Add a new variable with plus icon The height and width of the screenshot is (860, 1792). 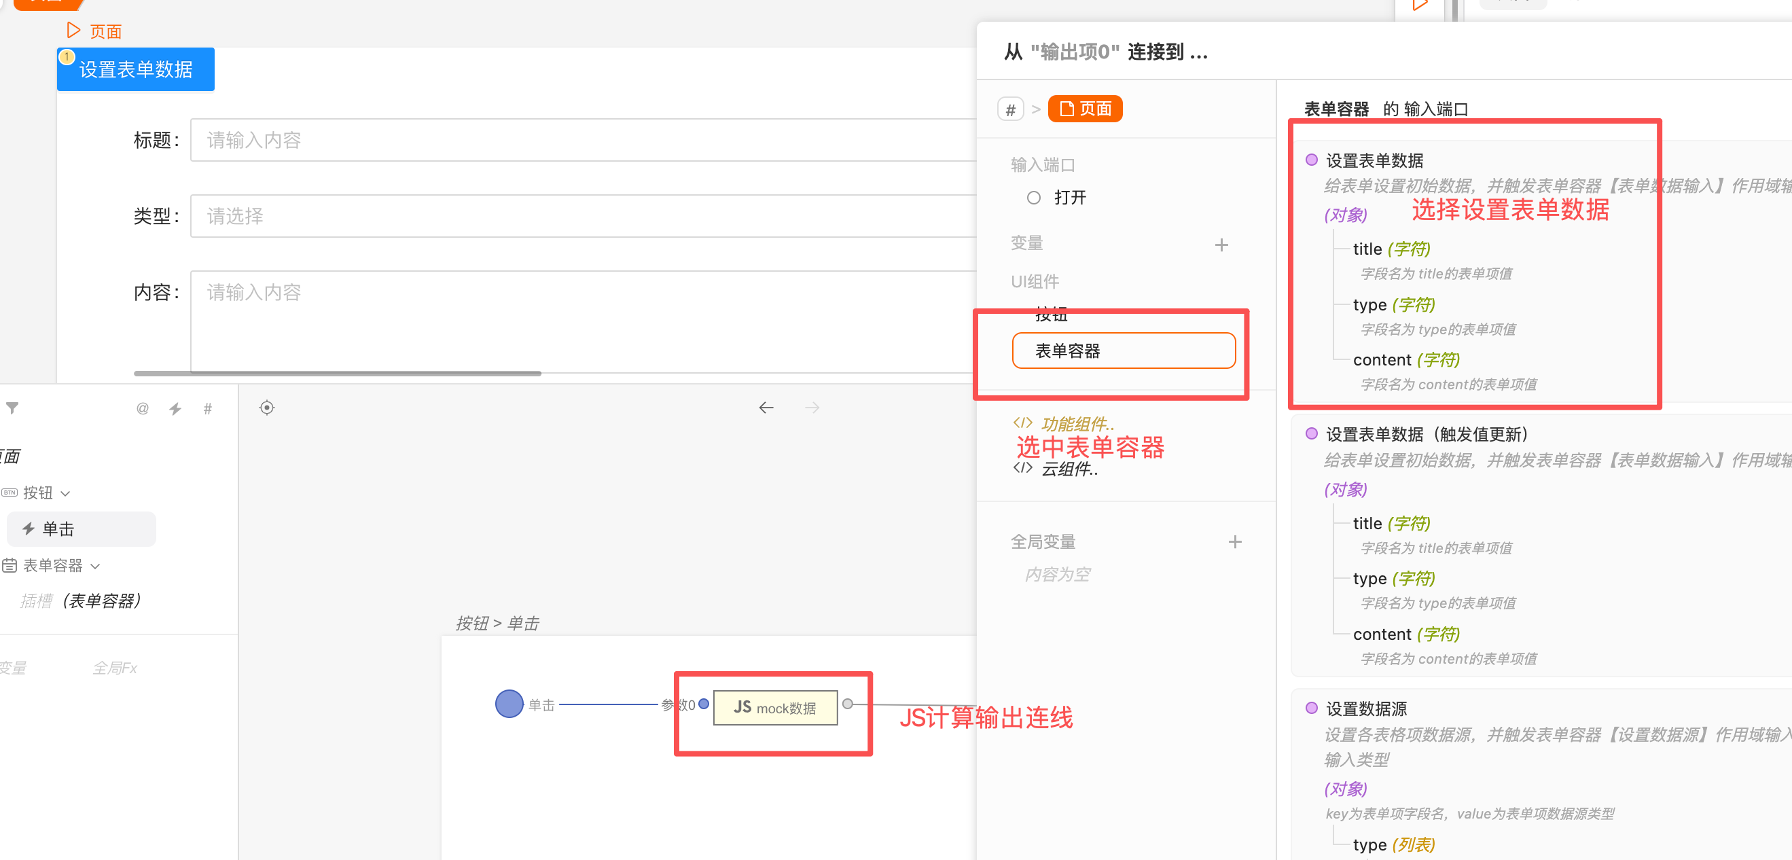point(1221,245)
